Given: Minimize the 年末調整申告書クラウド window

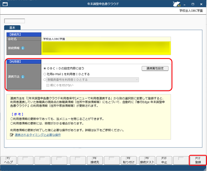Looking at the screenshot, I should (x=184, y=4).
